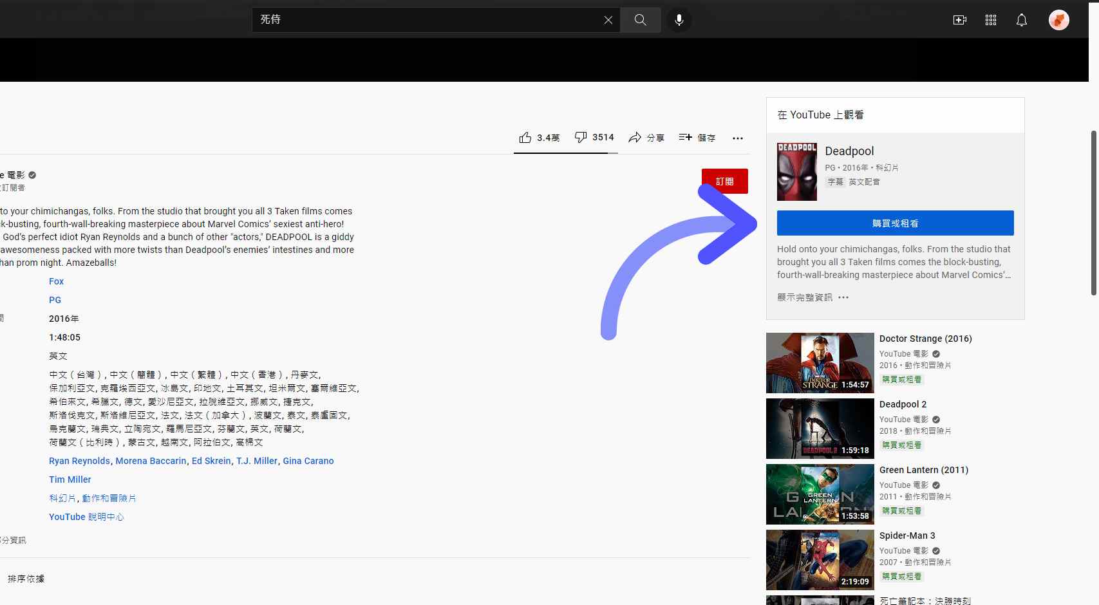Screen dimensions: 1099x605
Task: Toggle the red 訂閱 subscribe button
Action: coord(725,181)
